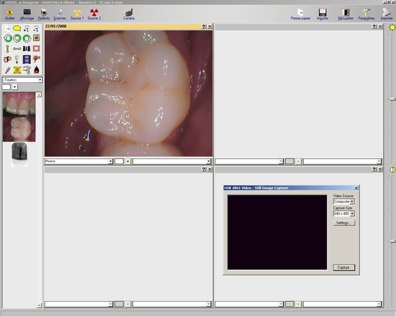Click the Imprimer printer icon
Screen dimensions: 396x317
tap(387, 12)
